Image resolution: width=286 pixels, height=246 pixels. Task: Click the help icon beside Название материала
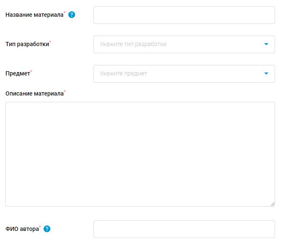[72, 15]
